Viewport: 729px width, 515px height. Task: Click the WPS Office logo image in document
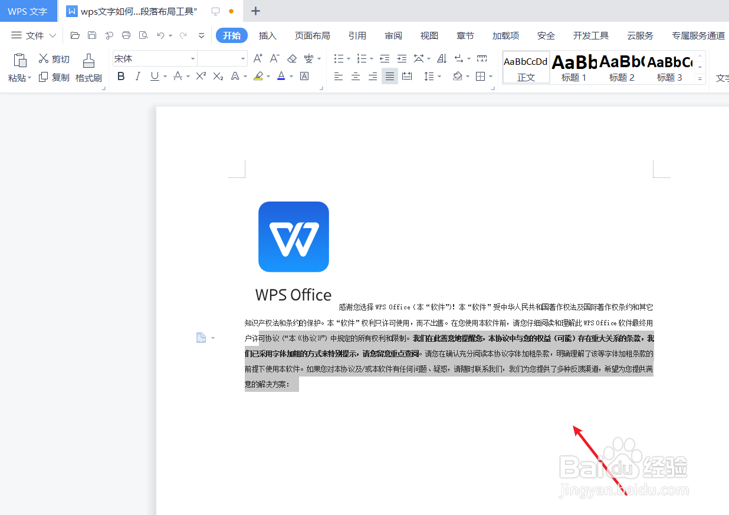point(294,252)
